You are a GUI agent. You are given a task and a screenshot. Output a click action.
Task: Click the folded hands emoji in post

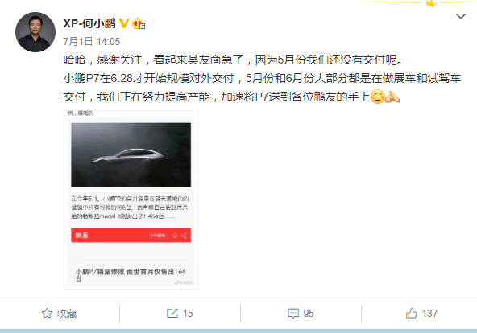(392, 97)
